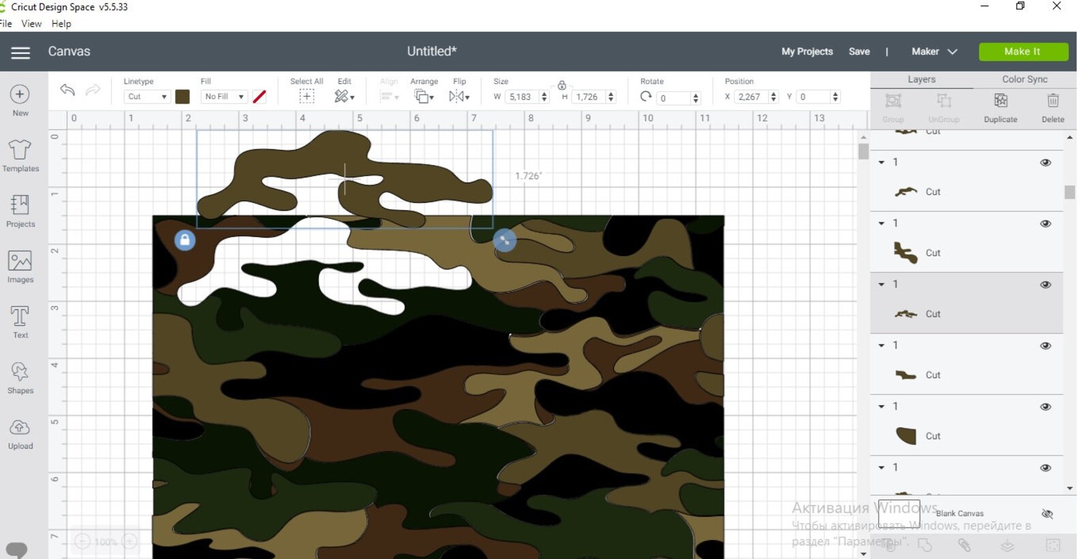Screen dimensions: 1083x559
Task: Open the Maker machine selector dropdown
Action: pyautogui.click(x=934, y=52)
